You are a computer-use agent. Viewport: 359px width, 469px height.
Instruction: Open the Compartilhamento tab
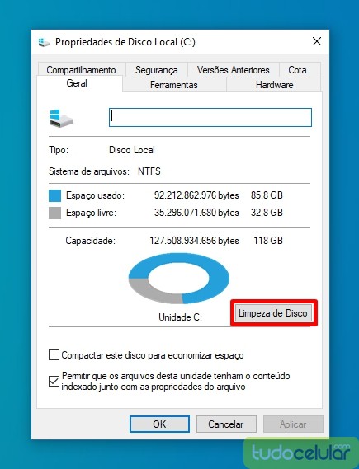coord(81,70)
